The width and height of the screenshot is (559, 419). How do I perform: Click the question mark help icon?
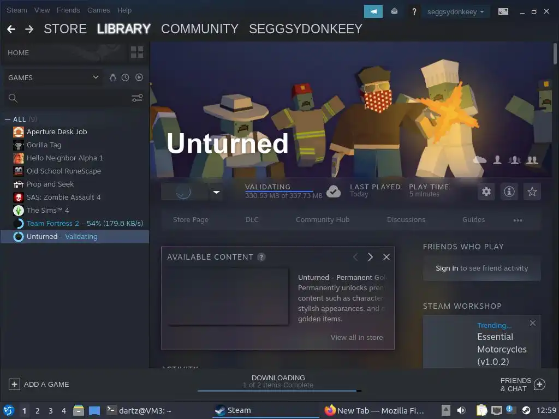tap(414, 12)
